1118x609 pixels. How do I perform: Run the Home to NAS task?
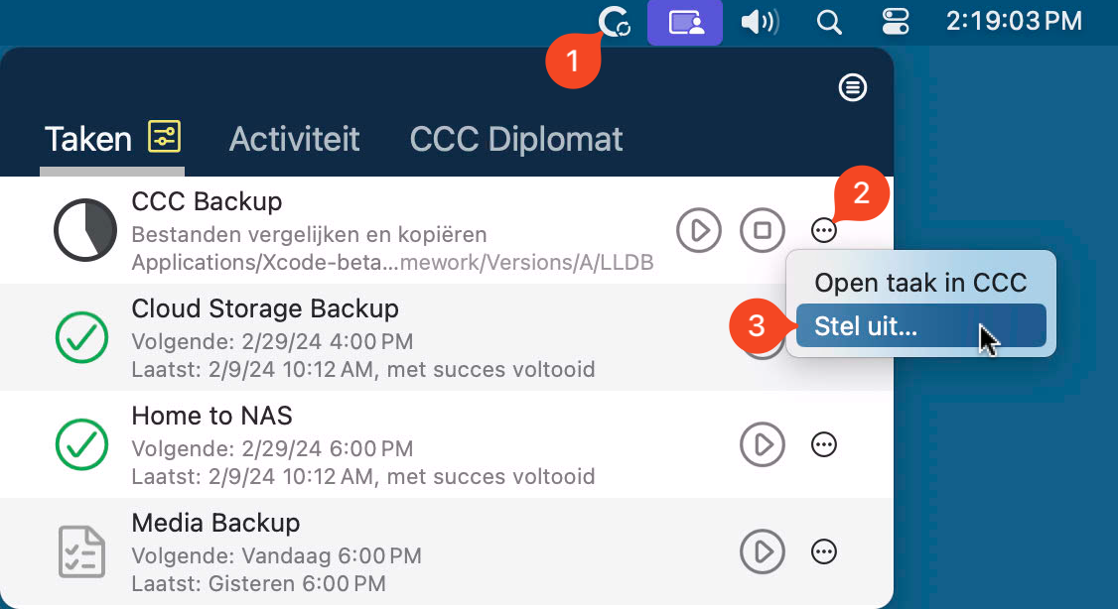763,444
